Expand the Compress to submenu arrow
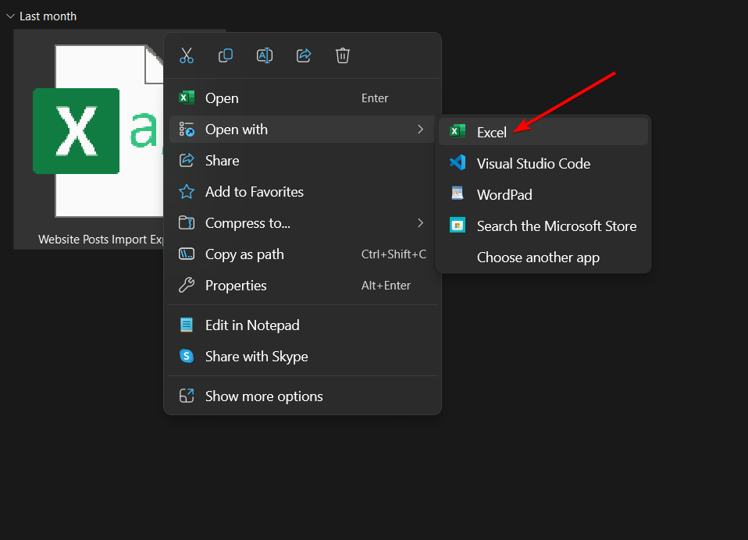 [420, 222]
